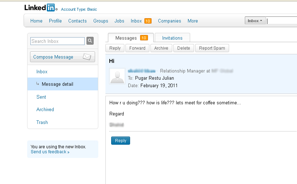The height and width of the screenshot is (184, 297).
Task: Go to Contacts in the navigation bar
Action: click(78, 21)
